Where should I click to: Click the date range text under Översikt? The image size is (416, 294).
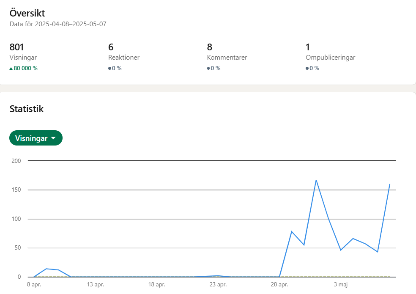pos(58,24)
